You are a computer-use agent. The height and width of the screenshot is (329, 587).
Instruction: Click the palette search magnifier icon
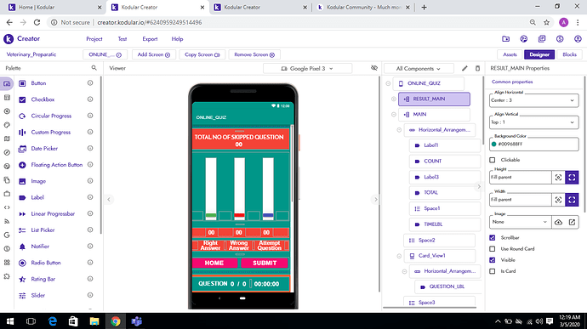(94, 68)
